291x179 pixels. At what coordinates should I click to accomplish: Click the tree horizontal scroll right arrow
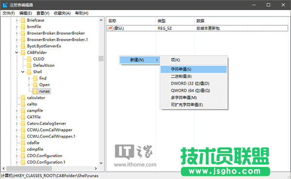96,168
